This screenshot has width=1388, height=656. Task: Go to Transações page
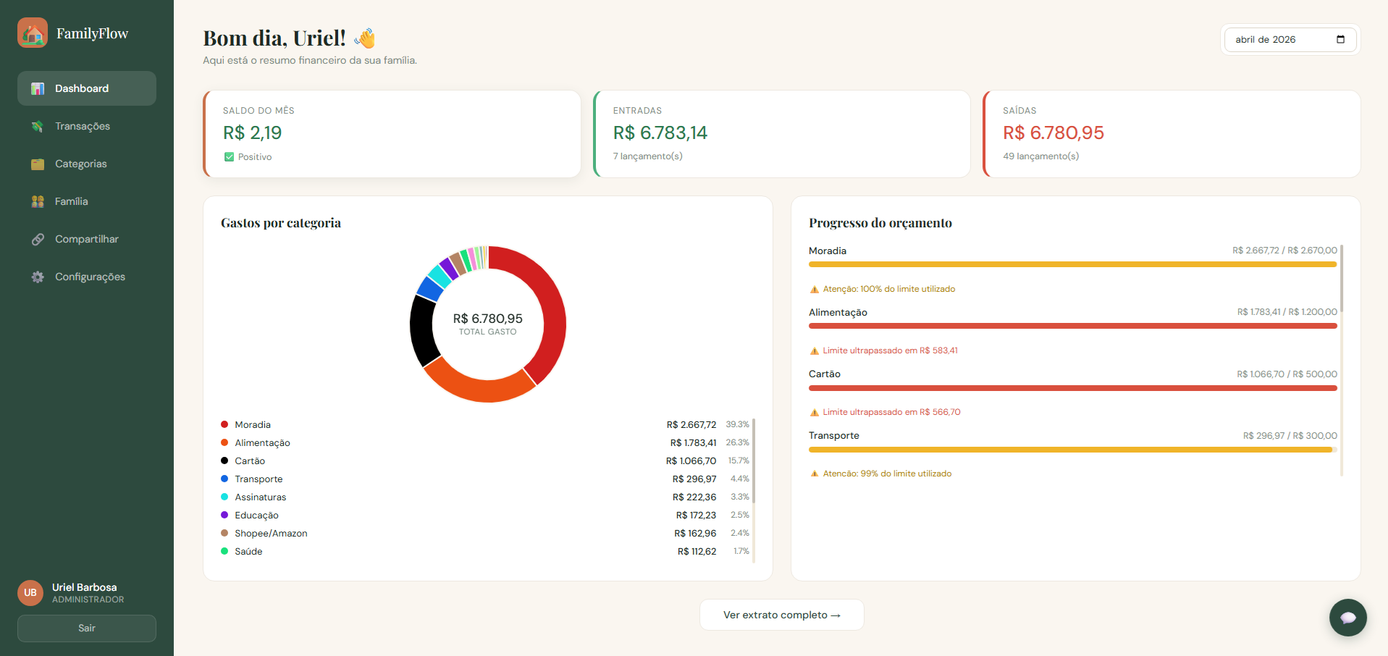point(87,126)
